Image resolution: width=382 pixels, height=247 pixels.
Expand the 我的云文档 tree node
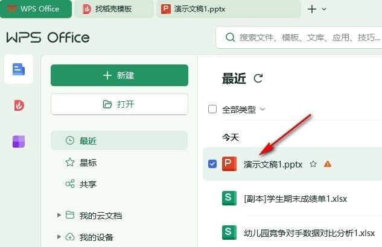click(59, 215)
